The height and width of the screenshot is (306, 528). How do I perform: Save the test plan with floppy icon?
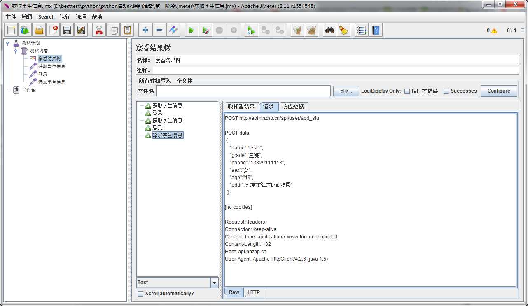tap(67, 30)
